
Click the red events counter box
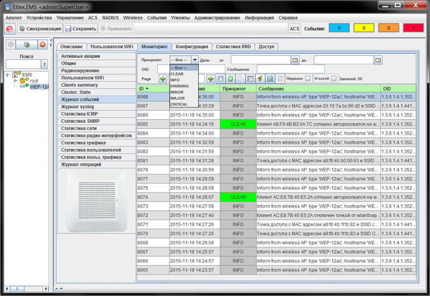coord(412,28)
